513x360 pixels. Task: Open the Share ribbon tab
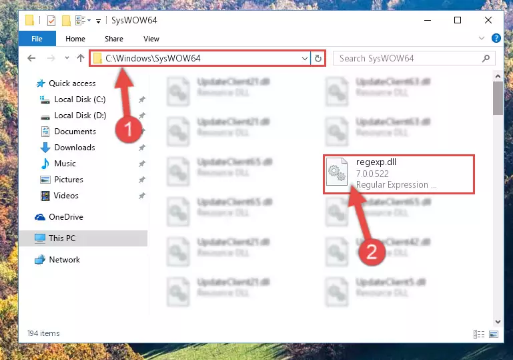click(x=114, y=39)
